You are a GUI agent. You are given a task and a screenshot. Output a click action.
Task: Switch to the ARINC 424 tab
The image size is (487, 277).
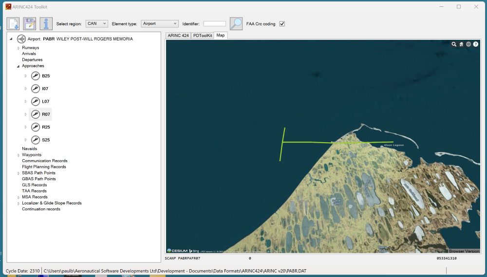[x=178, y=36]
